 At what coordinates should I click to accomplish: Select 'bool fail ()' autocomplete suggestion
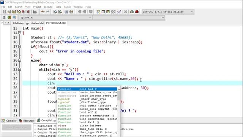pyautogui.click(x=87, y=122)
